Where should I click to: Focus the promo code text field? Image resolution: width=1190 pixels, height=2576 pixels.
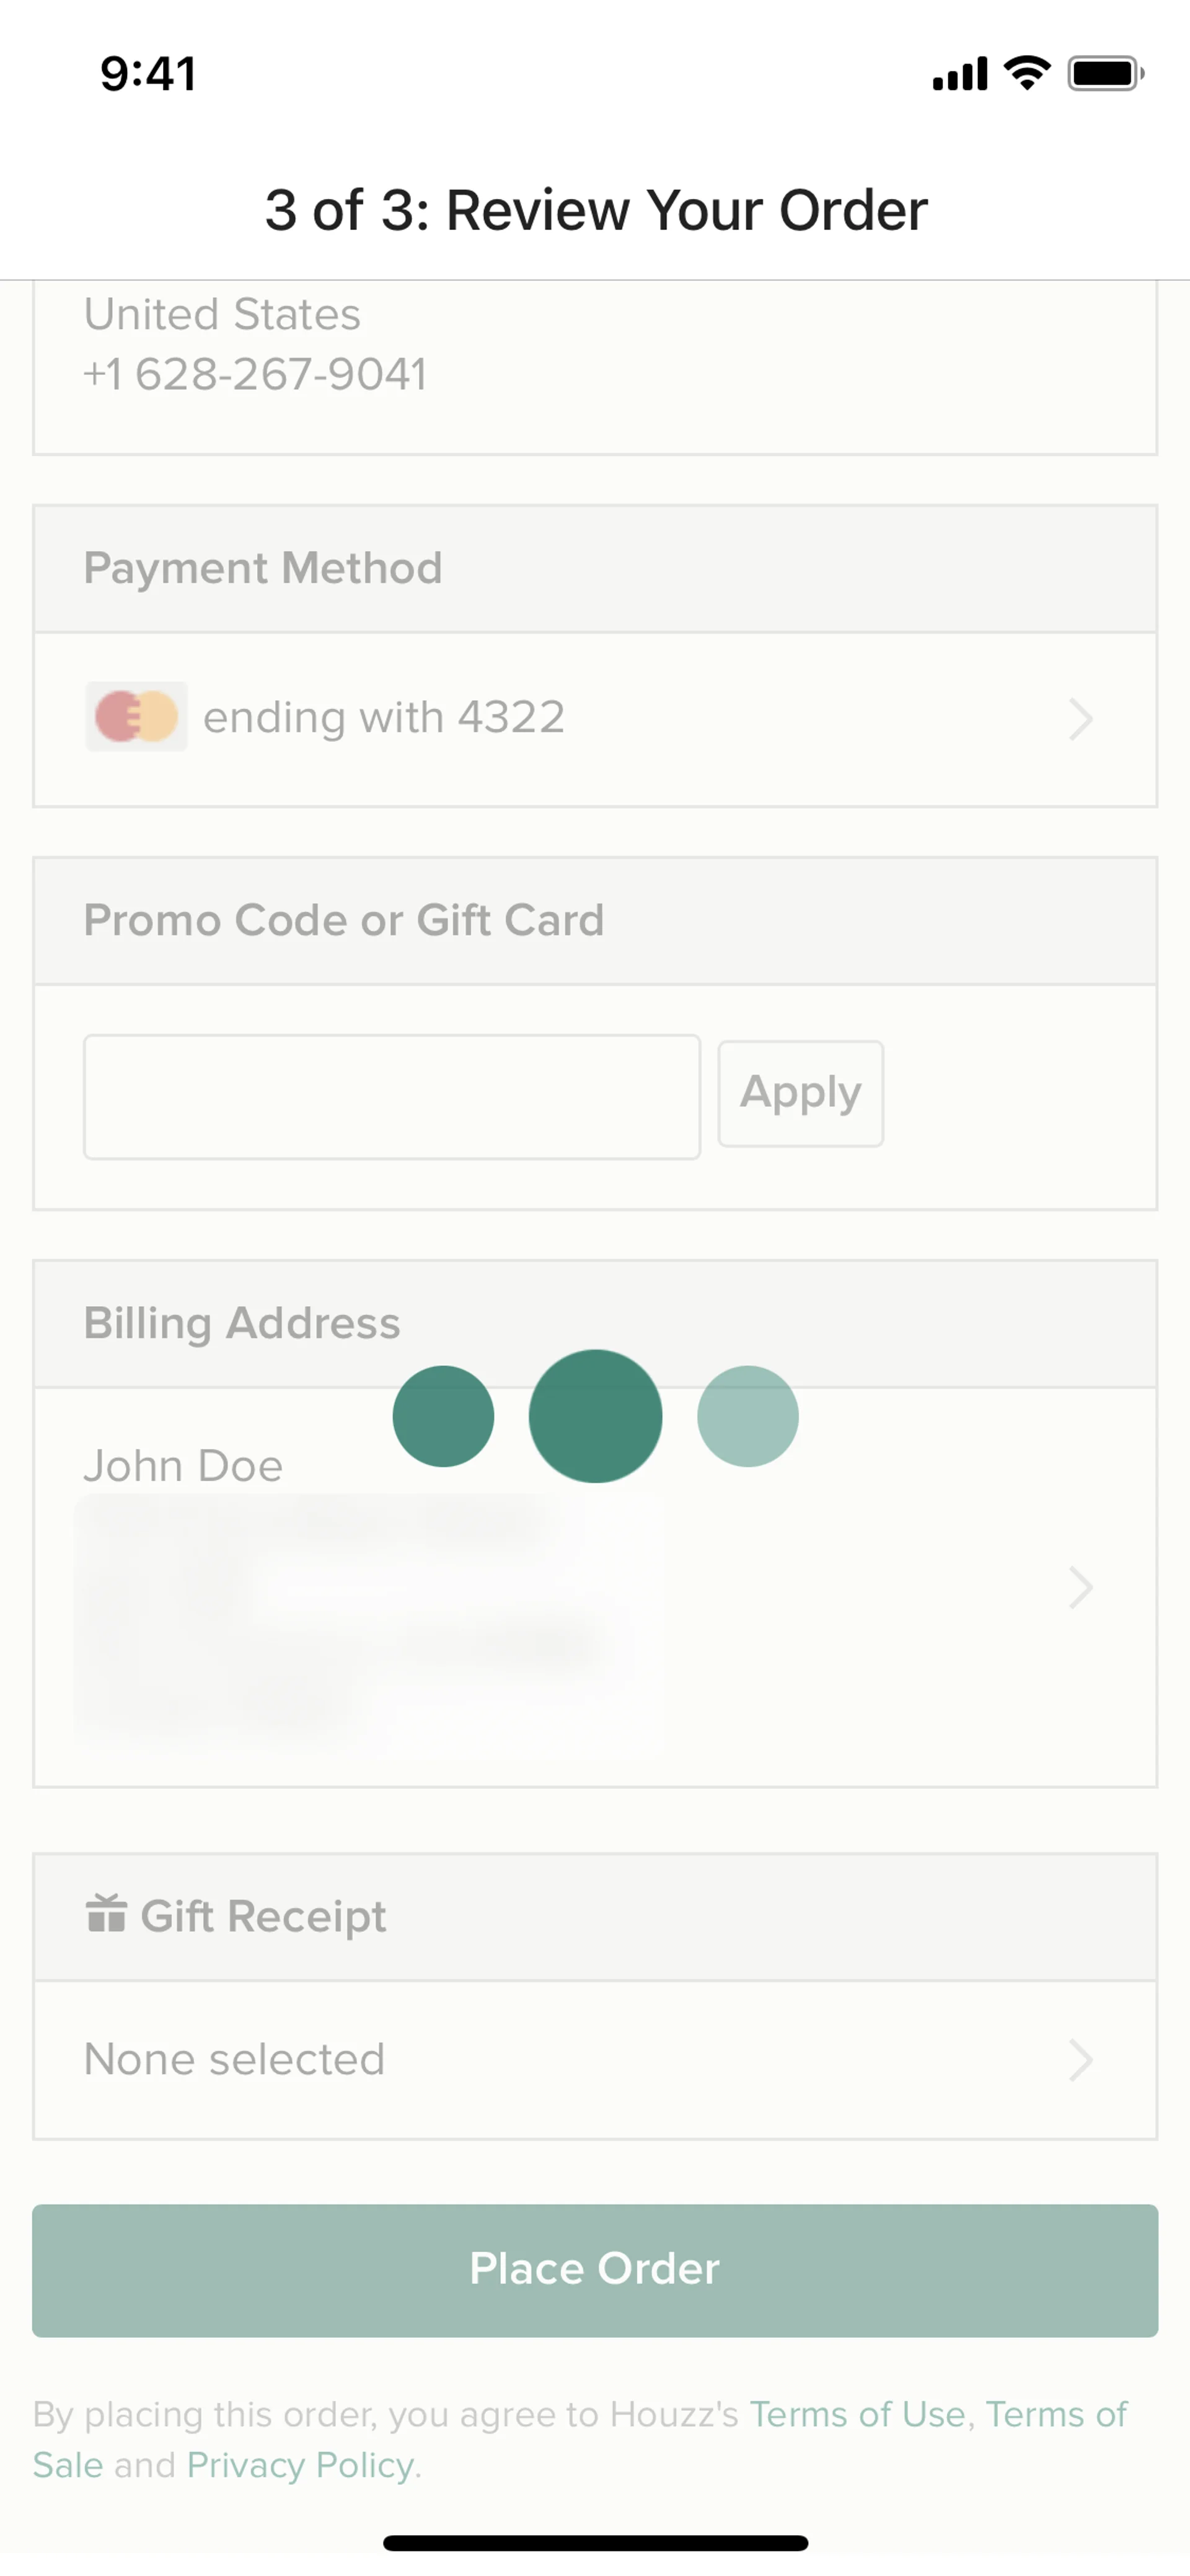pos(391,1097)
